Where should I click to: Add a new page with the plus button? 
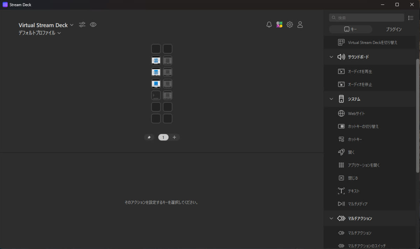(174, 137)
